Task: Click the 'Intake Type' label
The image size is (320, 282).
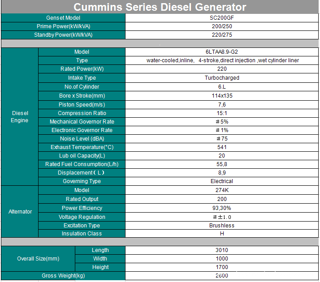Action: [x=82, y=78]
